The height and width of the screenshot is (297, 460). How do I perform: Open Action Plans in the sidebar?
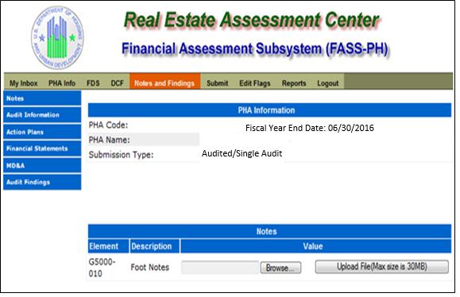42,132
